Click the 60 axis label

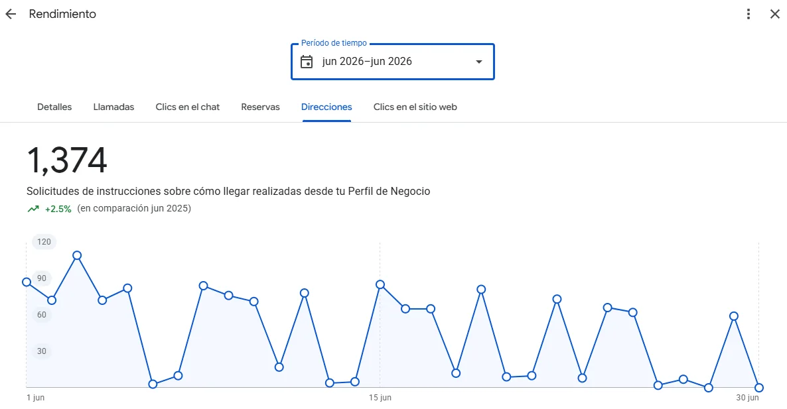pos(42,315)
